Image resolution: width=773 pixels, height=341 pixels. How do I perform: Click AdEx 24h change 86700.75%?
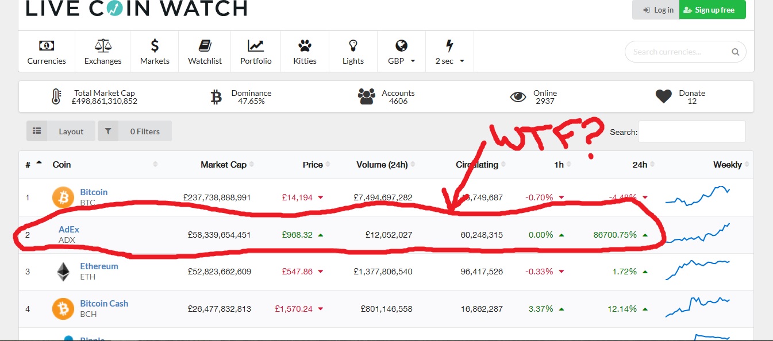(615, 235)
